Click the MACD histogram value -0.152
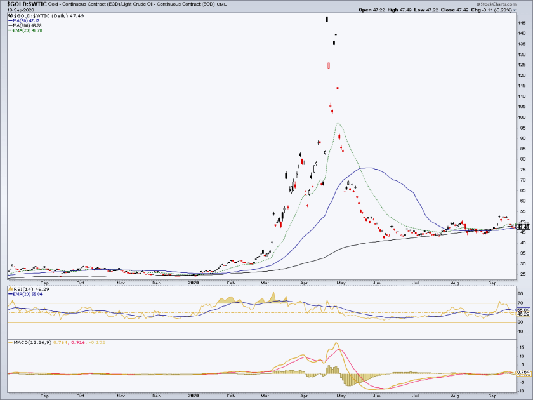This screenshot has width=533, height=400. click(x=97, y=342)
